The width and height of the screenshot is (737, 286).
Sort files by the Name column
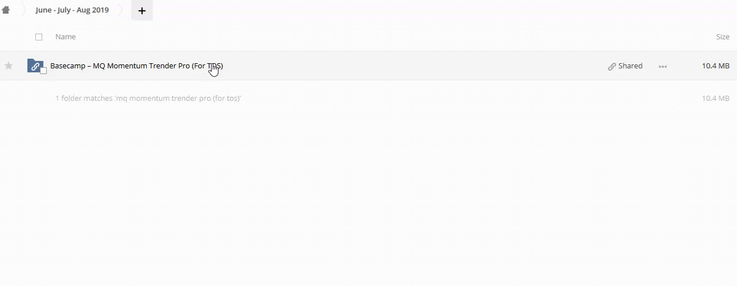tap(66, 36)
